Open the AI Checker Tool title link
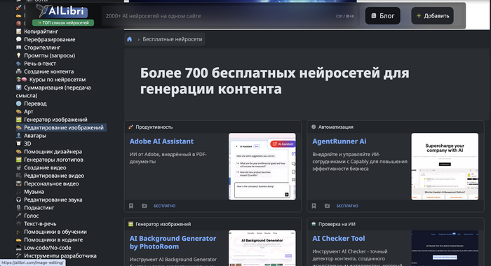Viewport: 491px width, 266px height. [x=339, y=239]
